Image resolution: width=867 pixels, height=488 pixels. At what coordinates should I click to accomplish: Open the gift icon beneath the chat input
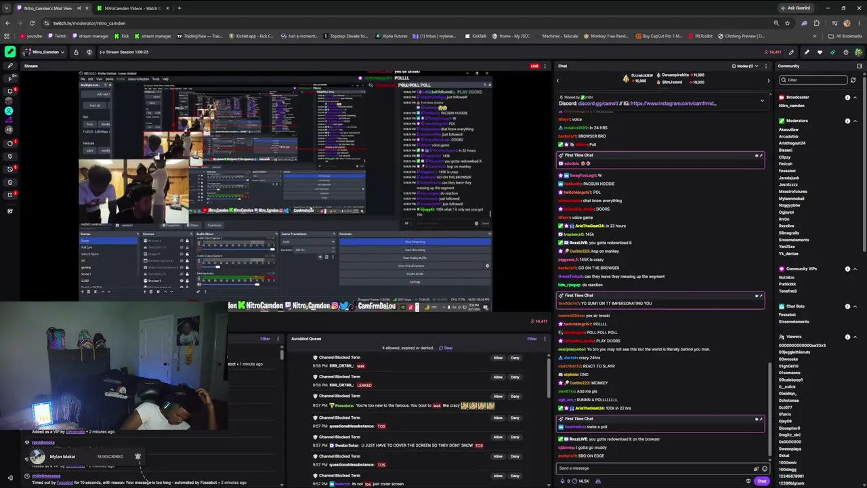(x=597, y=481)
